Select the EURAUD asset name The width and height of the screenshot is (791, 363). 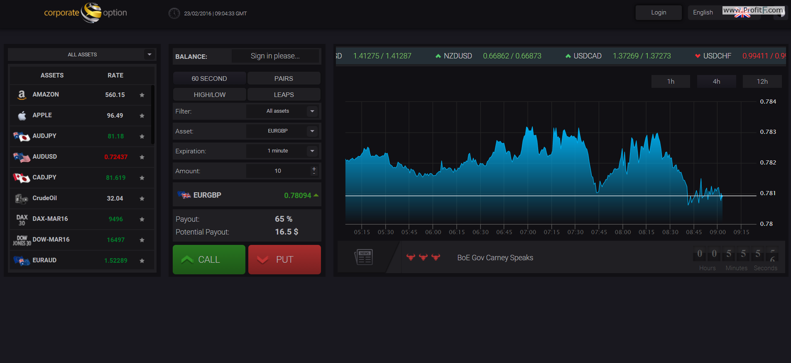44,260
